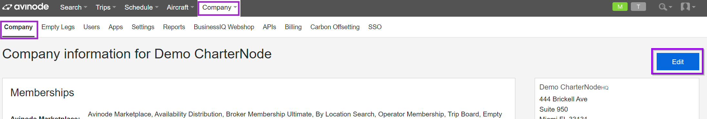Open the search magnifier icon

point(665,7)
